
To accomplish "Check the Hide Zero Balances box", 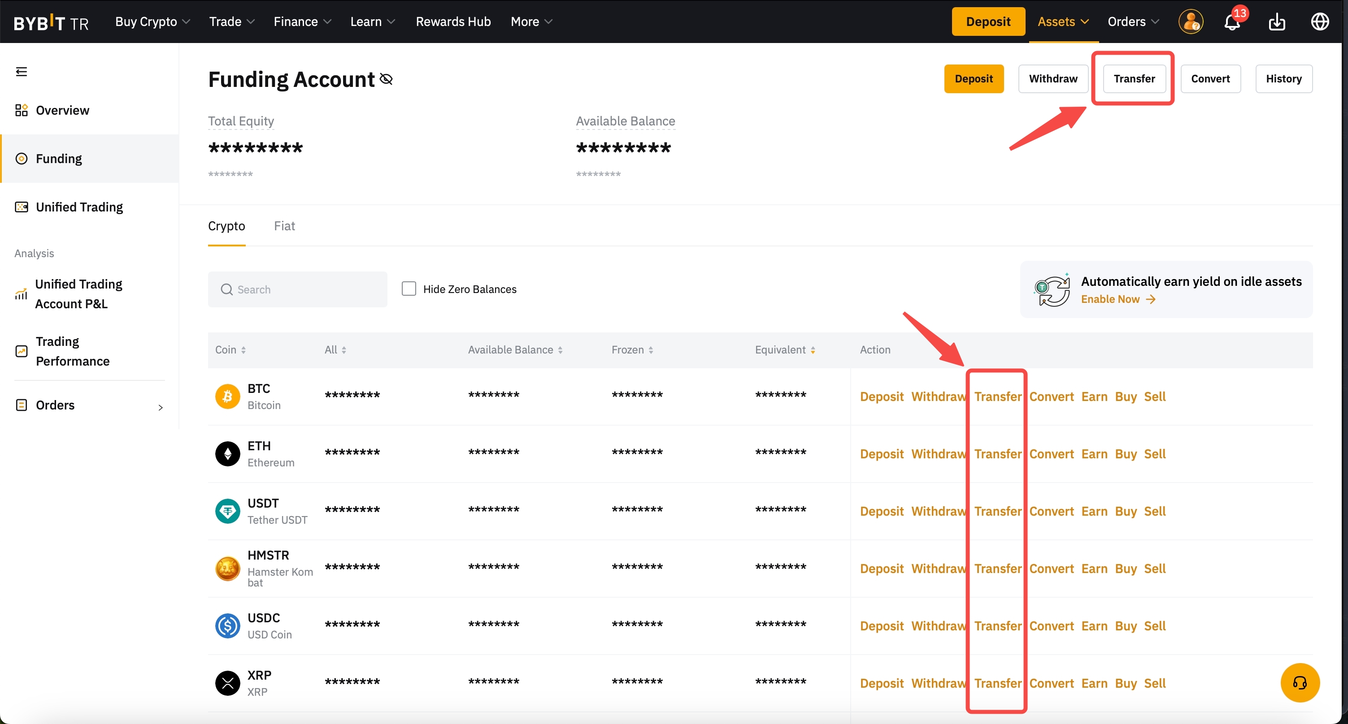I will pos(409,289).
